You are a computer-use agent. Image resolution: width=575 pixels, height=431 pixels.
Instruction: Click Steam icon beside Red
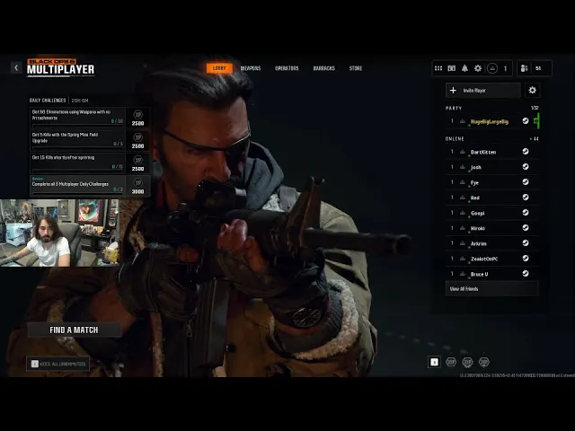[526, 198]
